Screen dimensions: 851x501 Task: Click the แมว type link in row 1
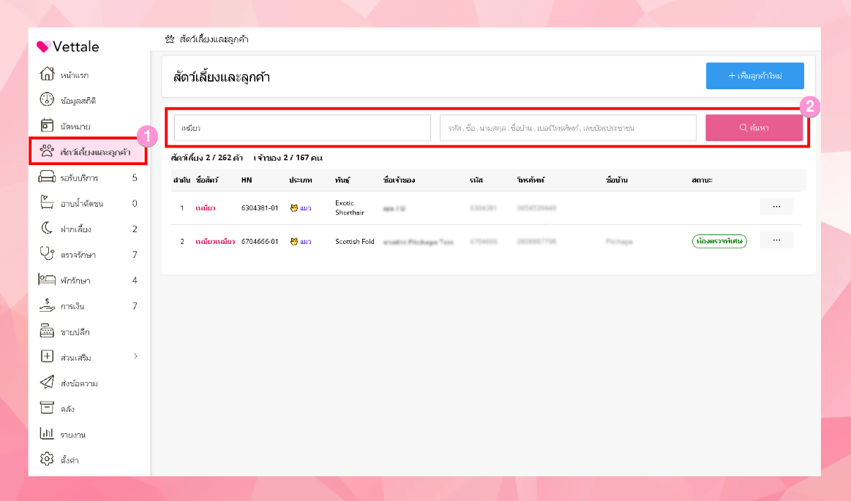tap(306, 209)
